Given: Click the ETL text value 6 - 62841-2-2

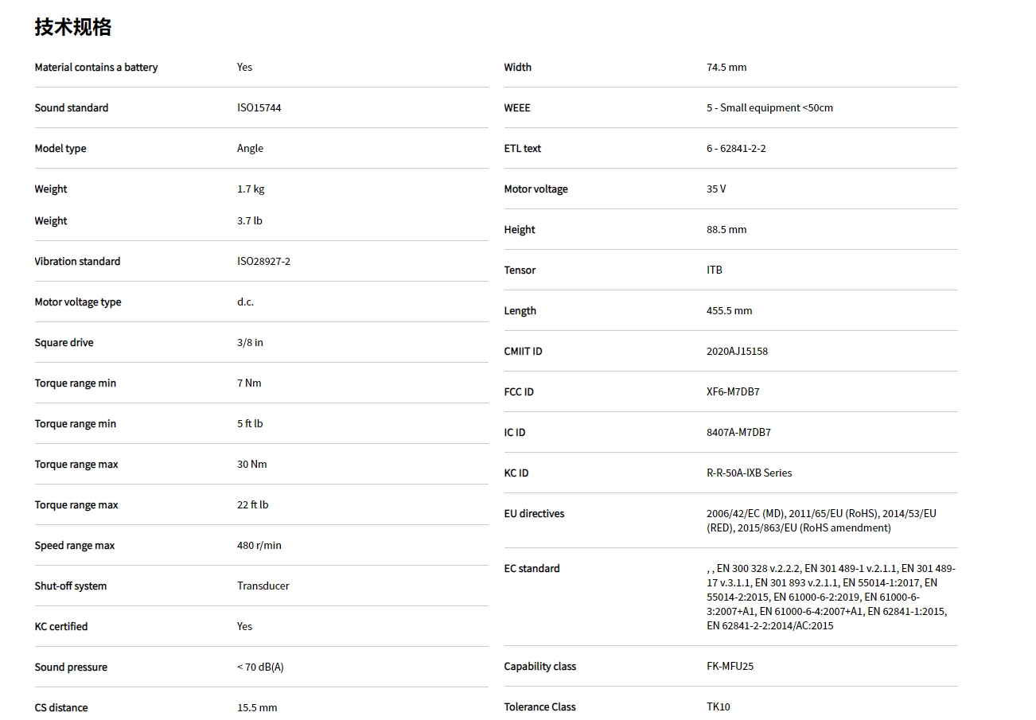Looking at the screenshot, I should (x=735, y=149).
